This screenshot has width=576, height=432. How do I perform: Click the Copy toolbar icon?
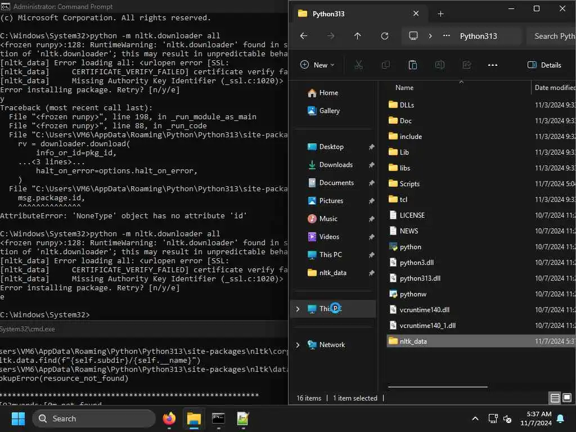(x=386, y=65)
